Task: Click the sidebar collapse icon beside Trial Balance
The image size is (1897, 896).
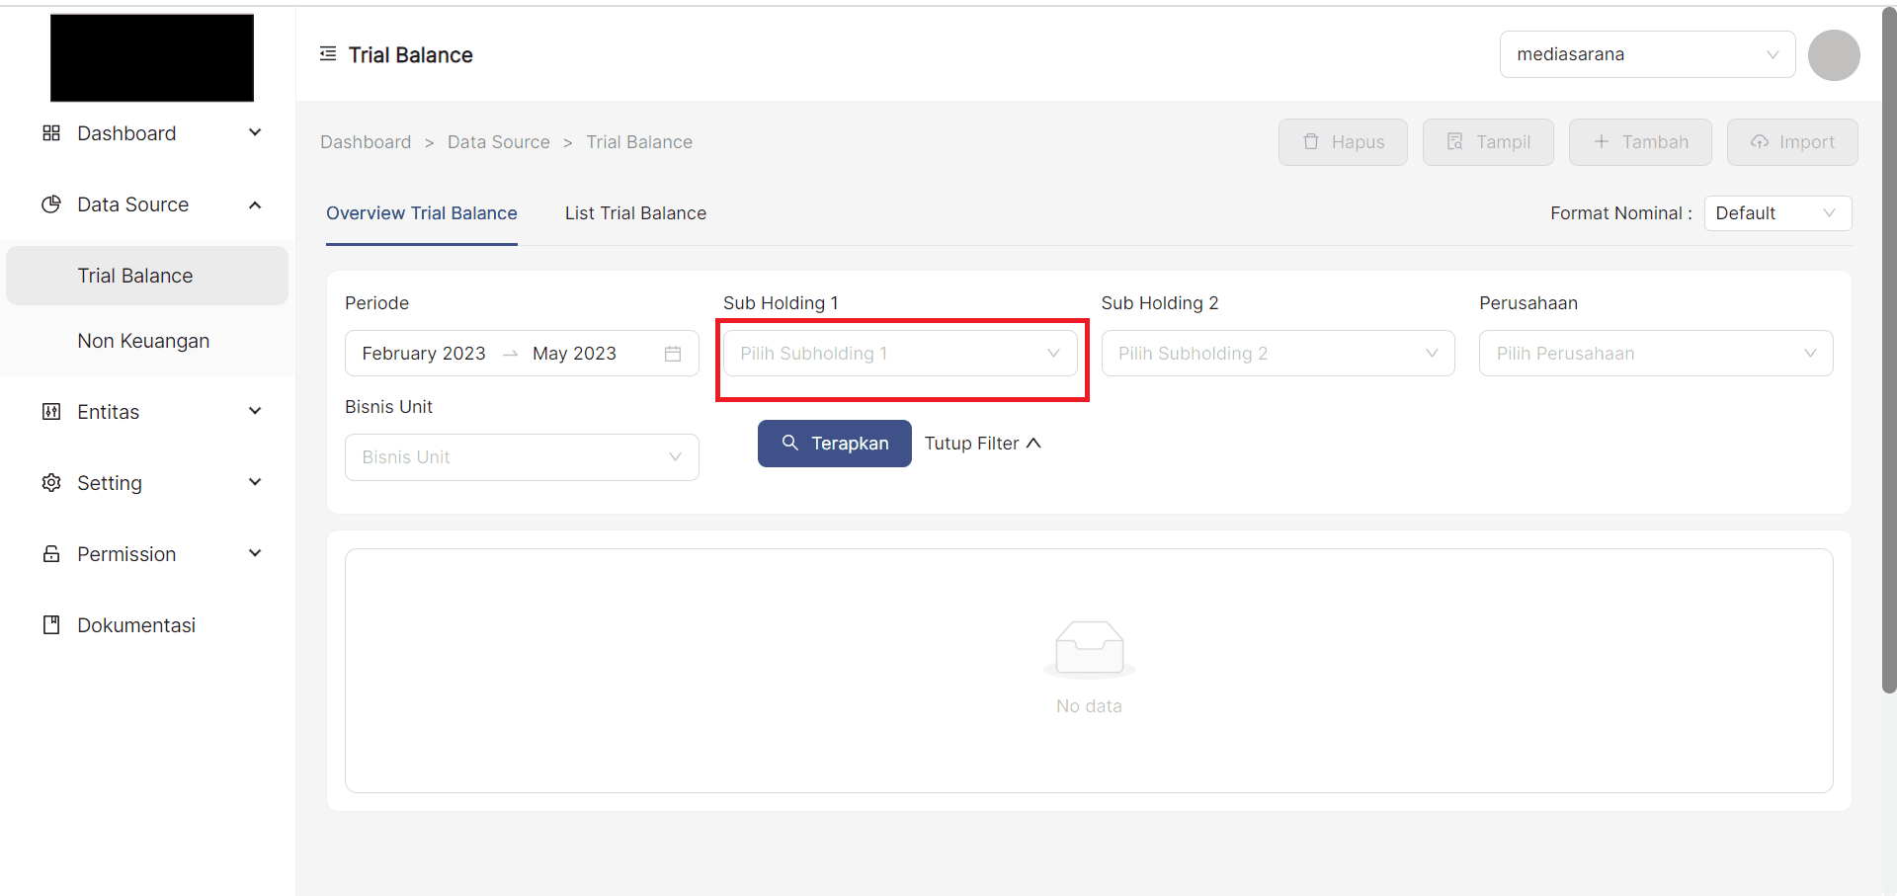Action: (x=328, y=54)
